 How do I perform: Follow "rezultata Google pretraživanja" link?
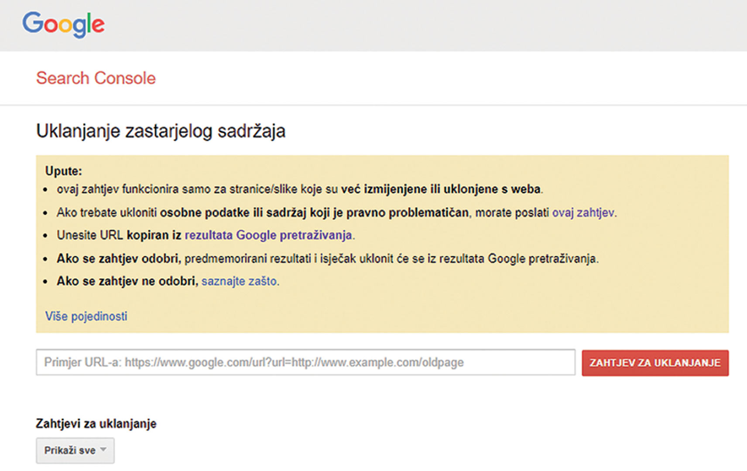pos(268,235)
